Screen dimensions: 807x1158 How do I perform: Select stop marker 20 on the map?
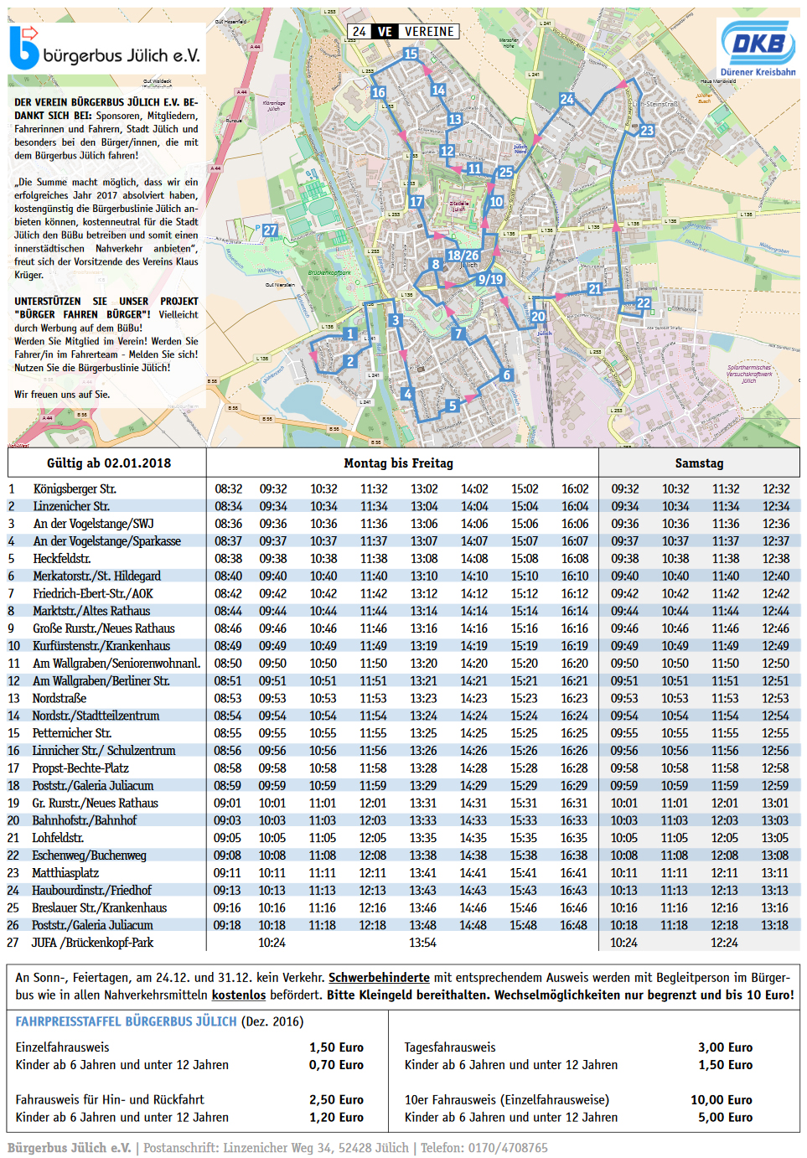point(538,317)
